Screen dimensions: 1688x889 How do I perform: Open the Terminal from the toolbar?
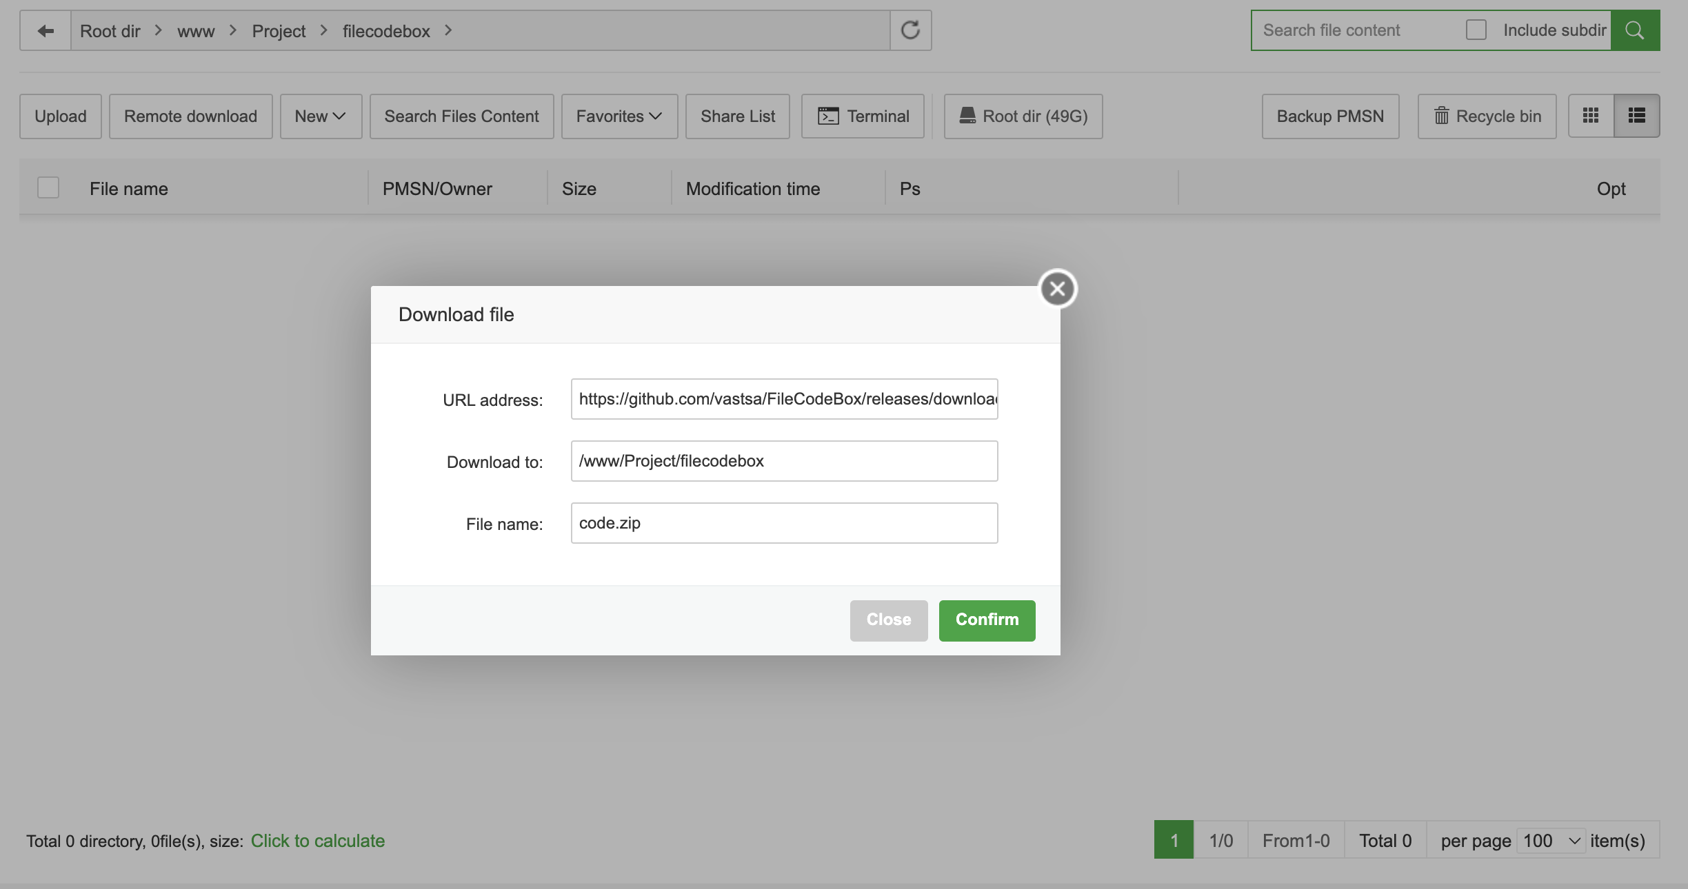coord(863,116)
